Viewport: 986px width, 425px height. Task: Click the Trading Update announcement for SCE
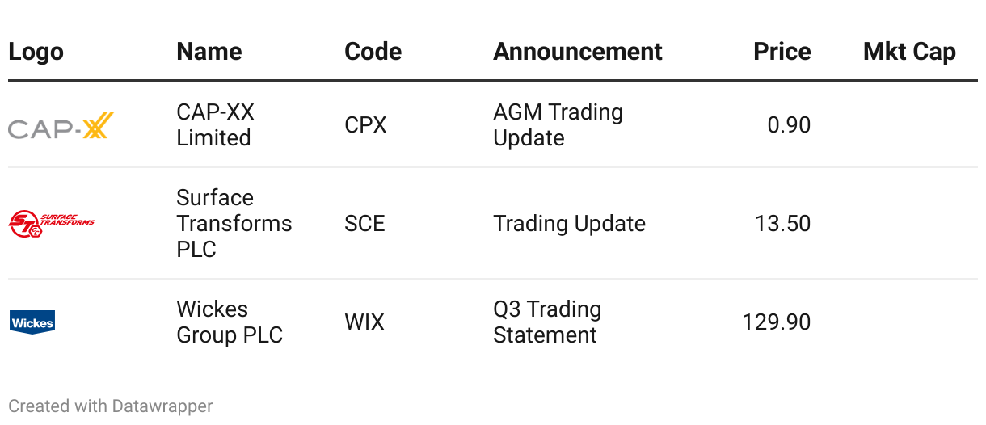[x=569, y=224]
